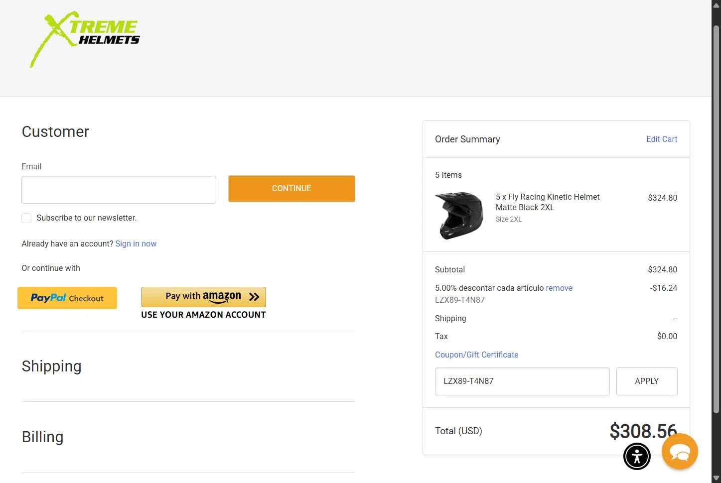Image resolution: width=721 pixels, height=483 pixels.
Task: Collapse the Coupon/Gift Certificate section
Action: pyautogui.click(x=476, y=355)
